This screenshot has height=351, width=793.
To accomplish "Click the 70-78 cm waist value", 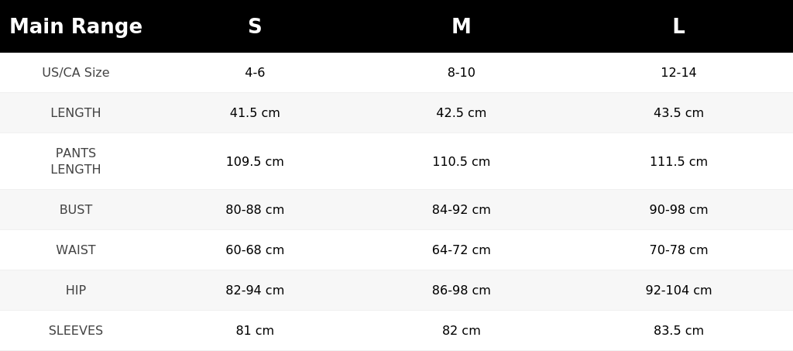I will (678, 249).
